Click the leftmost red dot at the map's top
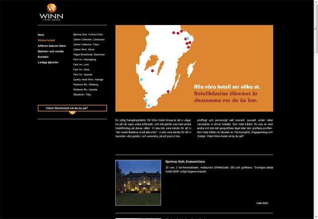Screen dimensions: 318x219 (x=174, y=33)
